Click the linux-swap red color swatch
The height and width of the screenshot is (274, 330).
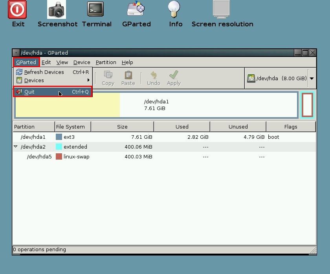coord(59,156)
